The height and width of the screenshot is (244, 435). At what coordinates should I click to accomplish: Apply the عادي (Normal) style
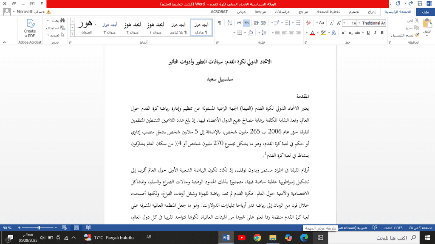coord(201,28)
